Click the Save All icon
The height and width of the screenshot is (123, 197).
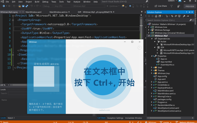pyautogui.click(x=27, y=6)
